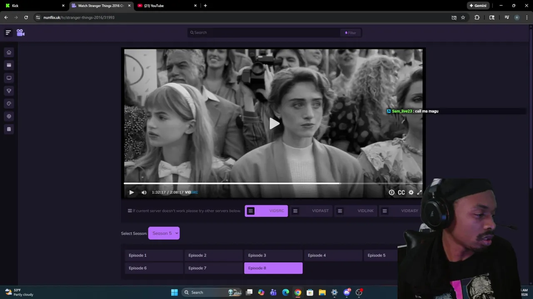The height and width of the screenshot is (299, 533).
Task: Toggle the sidebar menu icon
Action: [x=8, y=32]
